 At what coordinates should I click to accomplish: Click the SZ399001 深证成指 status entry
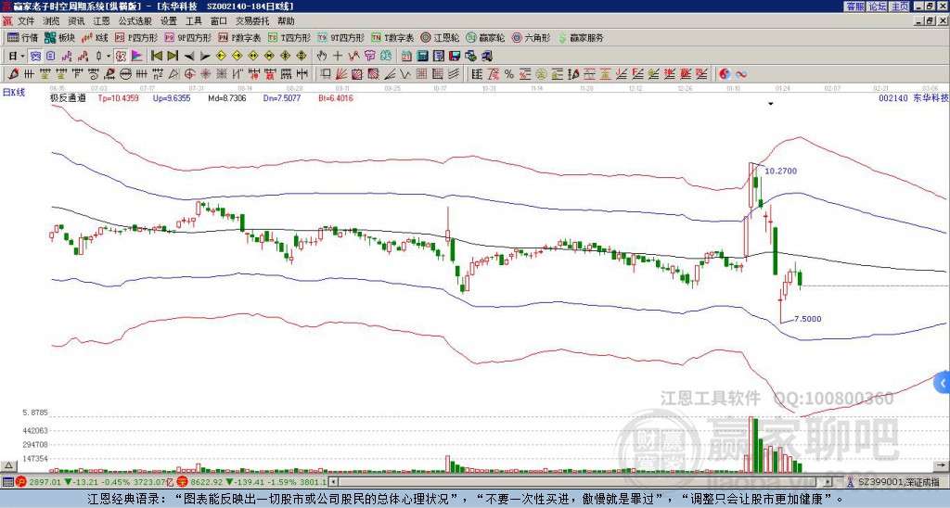pos(900,483)
